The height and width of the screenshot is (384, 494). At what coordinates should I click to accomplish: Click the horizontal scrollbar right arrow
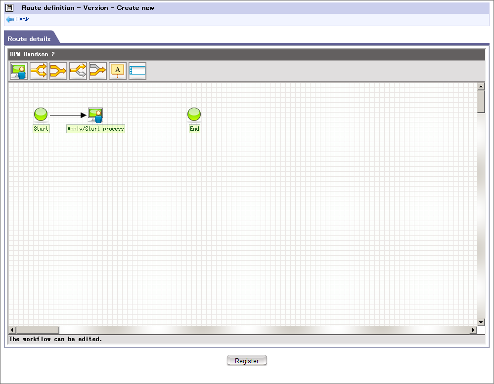click(x=473, y=330)
